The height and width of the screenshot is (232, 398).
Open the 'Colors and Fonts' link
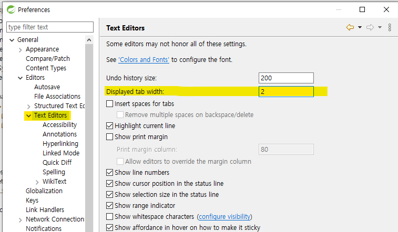(x=144, y=59)
